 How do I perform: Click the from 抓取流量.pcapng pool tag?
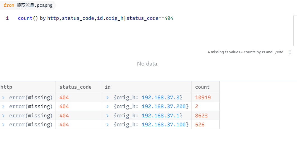tap(28, 5)
